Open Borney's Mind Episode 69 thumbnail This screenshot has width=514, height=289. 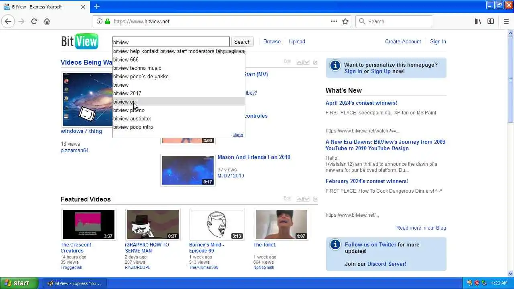point(217,224)
